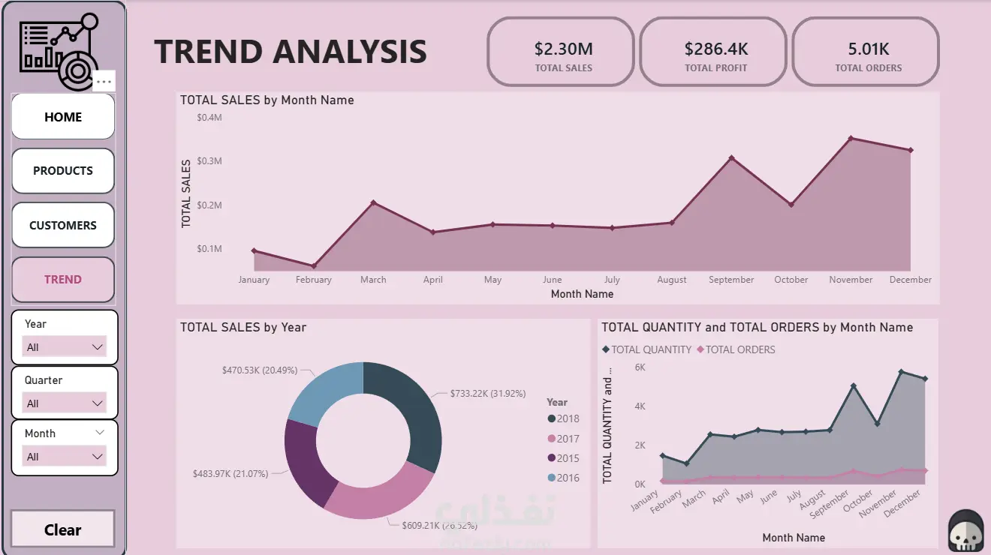Expand the Quarter slicer dropdown
Viewport: 991px width, 555px height.
(65, 403)
